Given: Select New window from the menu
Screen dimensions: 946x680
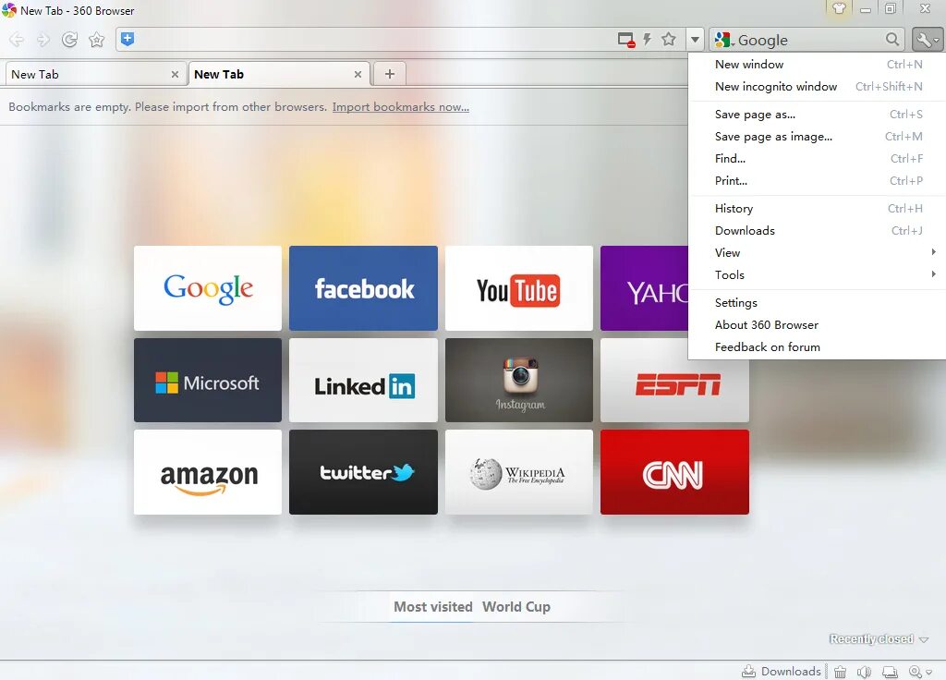Looking at the screenshot, I should click(818, 65).
